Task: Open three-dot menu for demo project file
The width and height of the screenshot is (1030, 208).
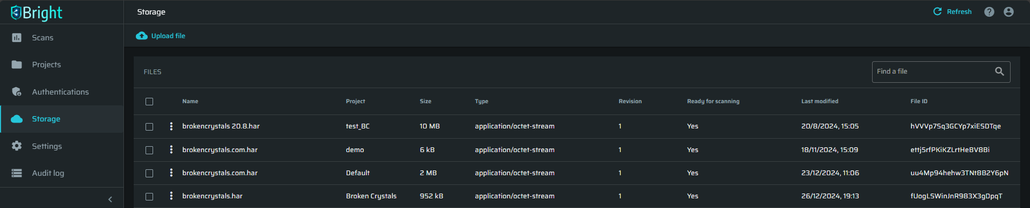Action: pos(171,149)
